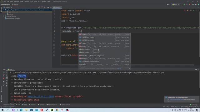
Task: Select JSONDecoder completion suggestion
Action: pos(104,37)
